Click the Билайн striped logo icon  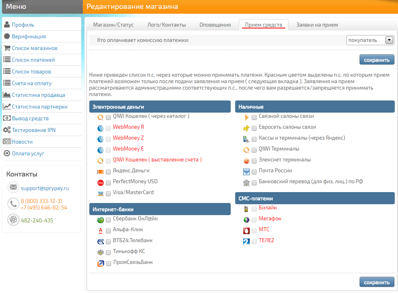(246, 209)
